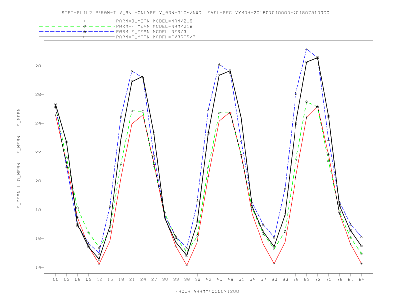
Task: Click x-axis forecast hour 45
Action: pyautogui.click(x=219, y=279)
